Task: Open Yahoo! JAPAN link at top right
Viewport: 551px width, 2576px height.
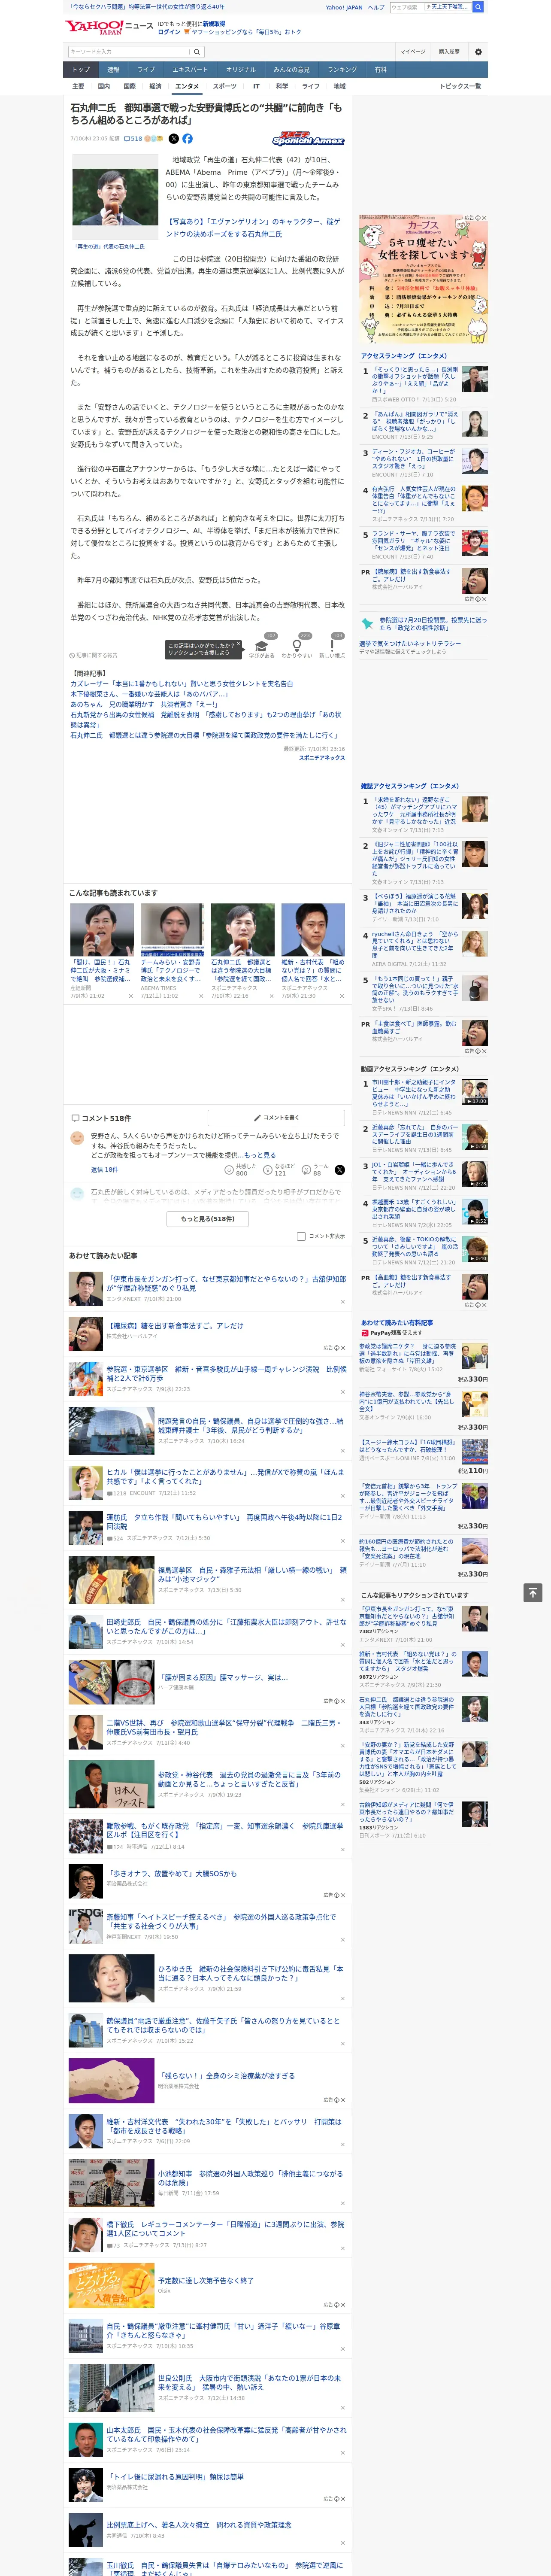Action: coord(344,7)
